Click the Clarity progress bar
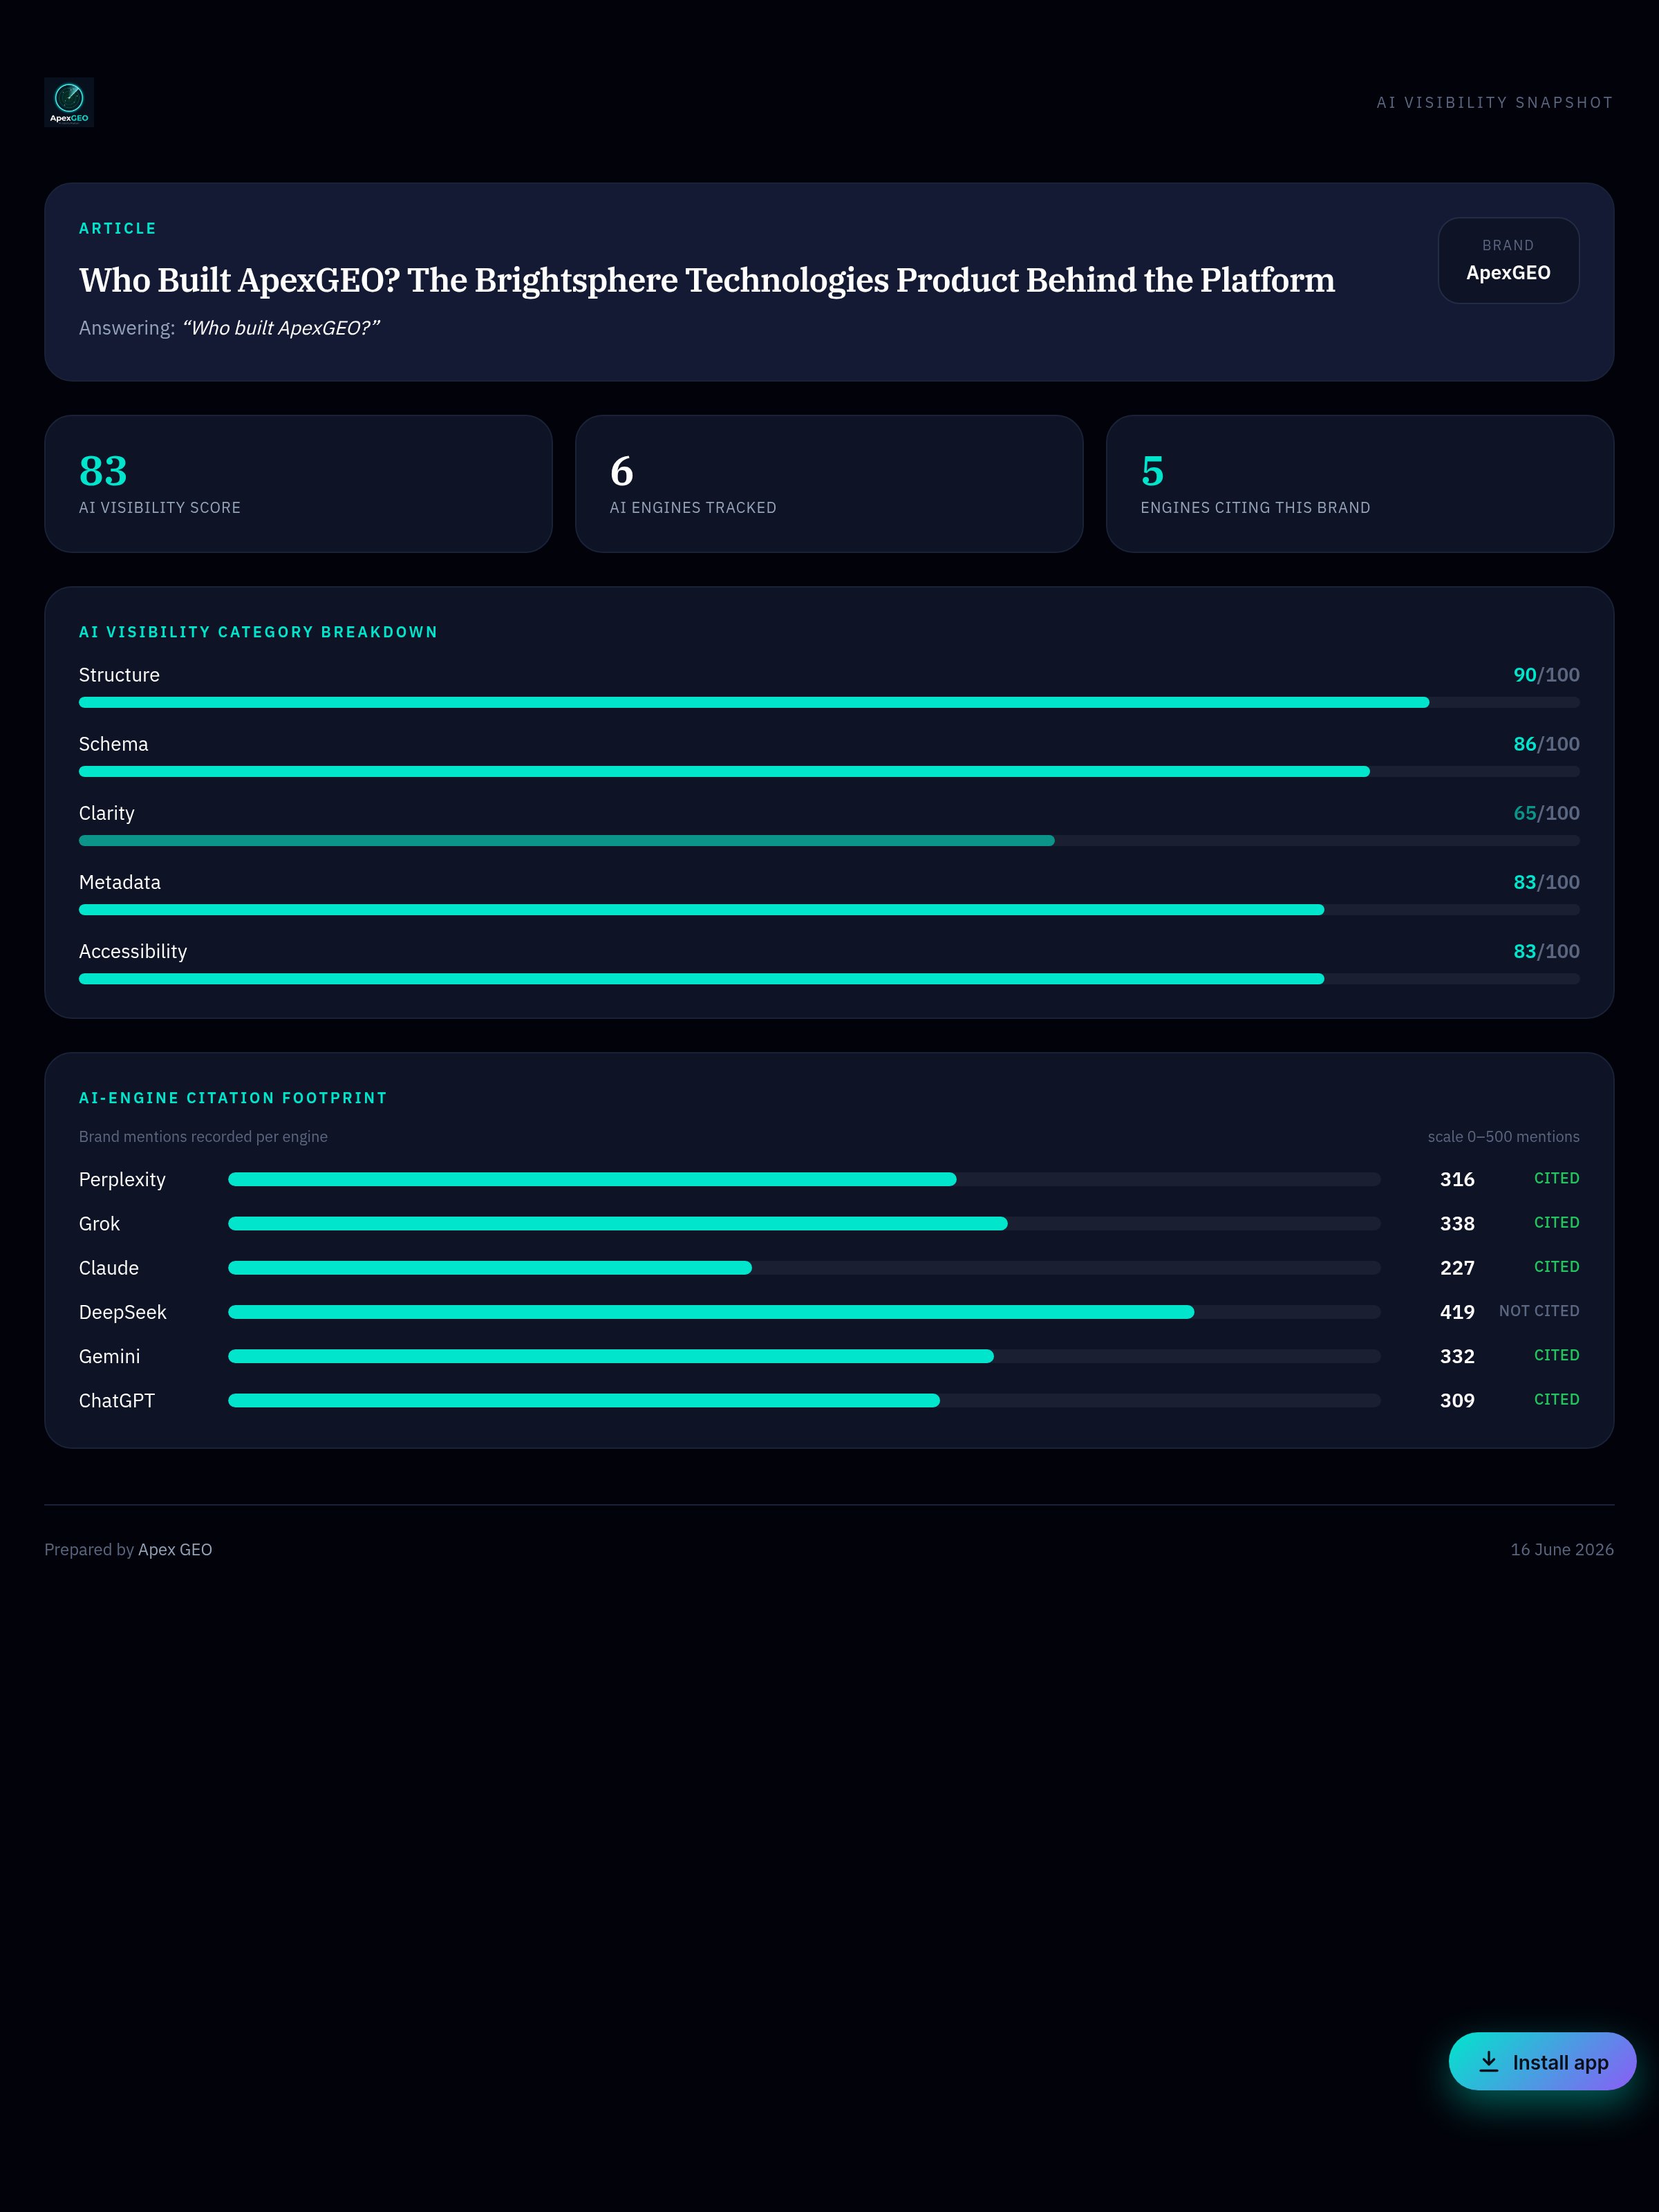This screenshot has height=2212, width=1659. click(829, 840)
